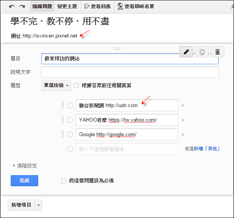Click 按一下這裡新增選項 add option field

(127, 149)
